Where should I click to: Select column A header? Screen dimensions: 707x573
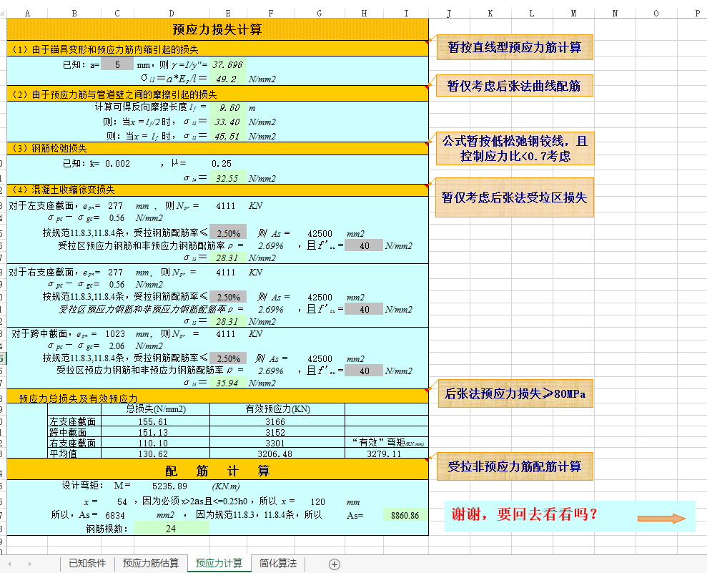(x=27, y=13)
